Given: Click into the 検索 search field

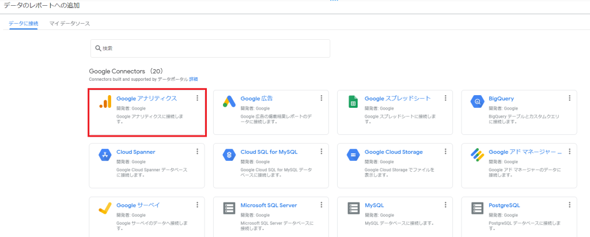Looking at the screenshot, I should [210, 48].
